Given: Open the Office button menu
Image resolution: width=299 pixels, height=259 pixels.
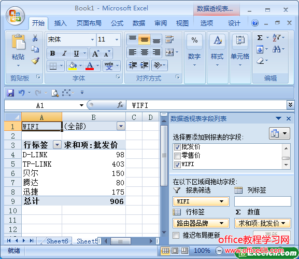Looking at the screenshot, I should 15,16.
